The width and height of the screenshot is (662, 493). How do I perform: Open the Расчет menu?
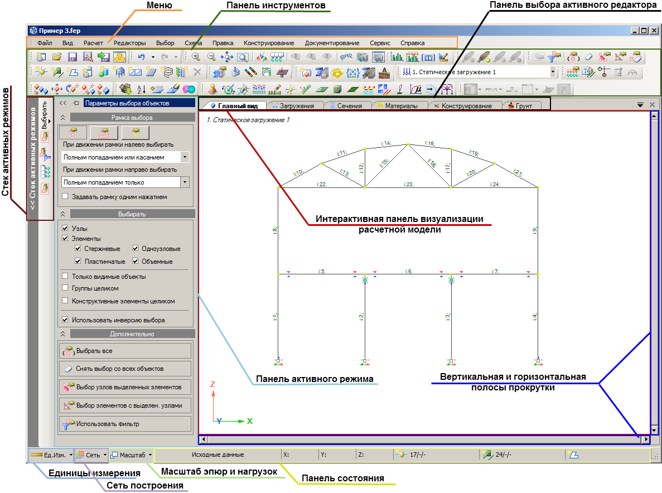pyautogui.click(x=93, y=42)
